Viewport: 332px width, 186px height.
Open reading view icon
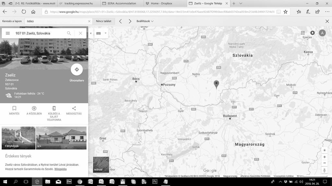pyautogui.click(x=279, y=12)
